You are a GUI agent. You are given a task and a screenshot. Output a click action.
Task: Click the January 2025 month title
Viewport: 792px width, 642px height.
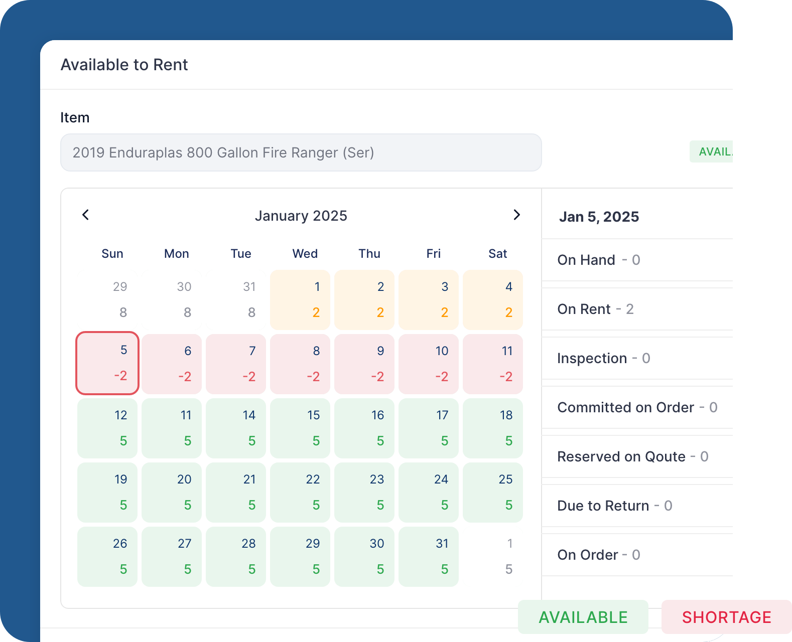pos(301,216)
